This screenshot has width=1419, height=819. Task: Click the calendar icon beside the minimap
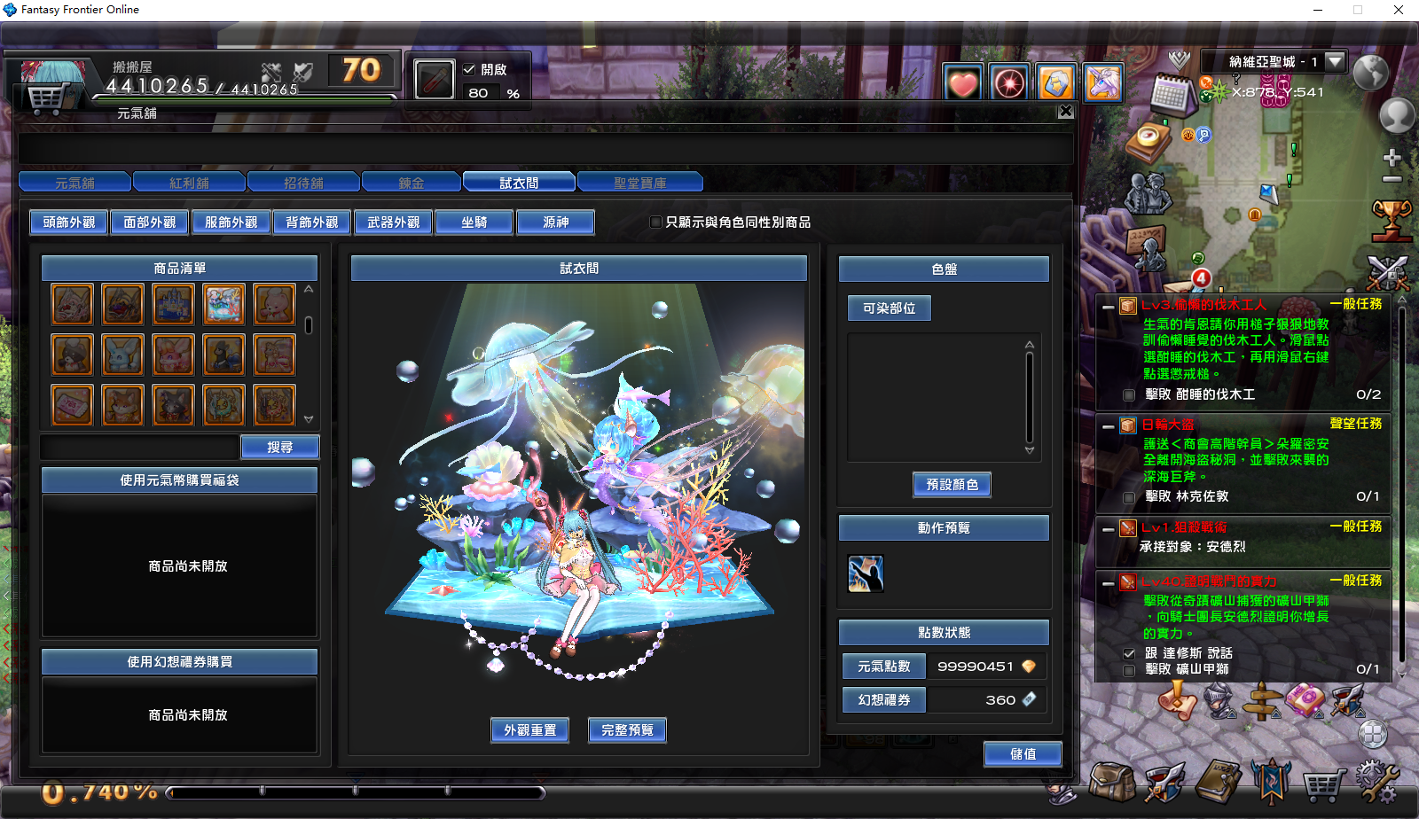pos(1171,94)
